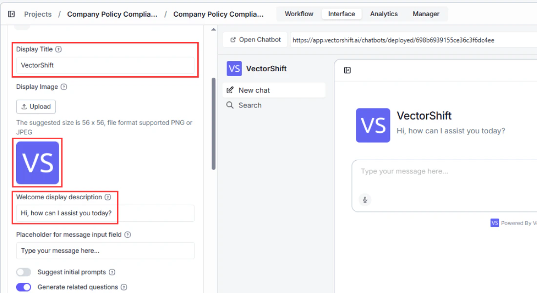
Task: Click the 'Hi, how can I assist you today?' preview text
Action: [x=451, y=131]
